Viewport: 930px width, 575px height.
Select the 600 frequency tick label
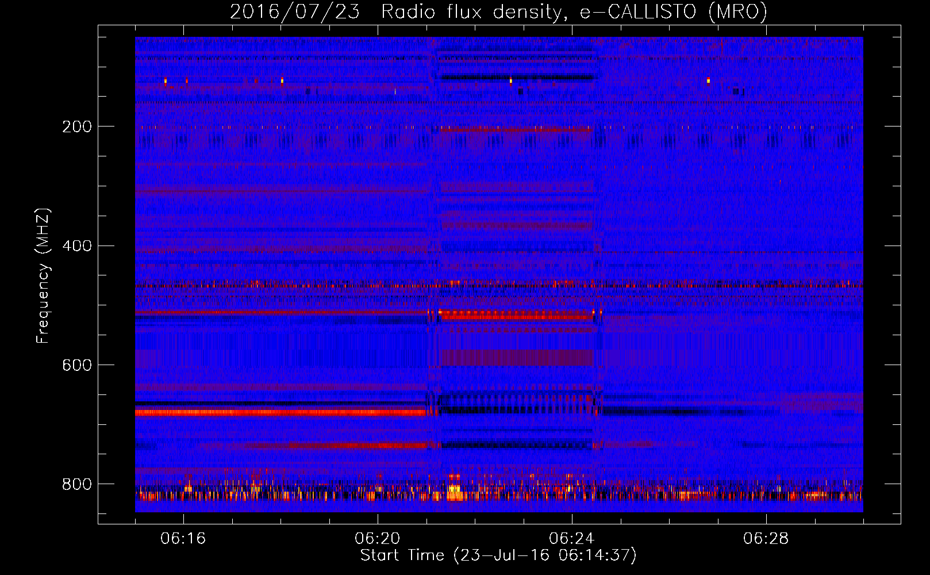(x=77, y=366)
